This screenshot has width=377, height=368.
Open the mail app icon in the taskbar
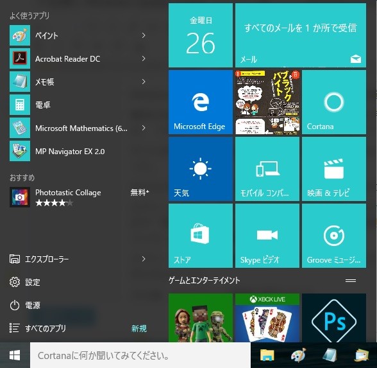coord(362,355)
